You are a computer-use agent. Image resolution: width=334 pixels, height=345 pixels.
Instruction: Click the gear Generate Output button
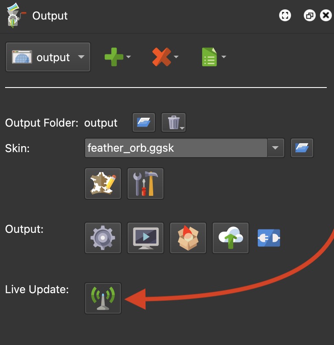[x=103, y=238]
